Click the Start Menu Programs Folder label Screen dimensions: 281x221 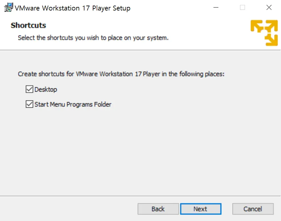pos(73,104)
